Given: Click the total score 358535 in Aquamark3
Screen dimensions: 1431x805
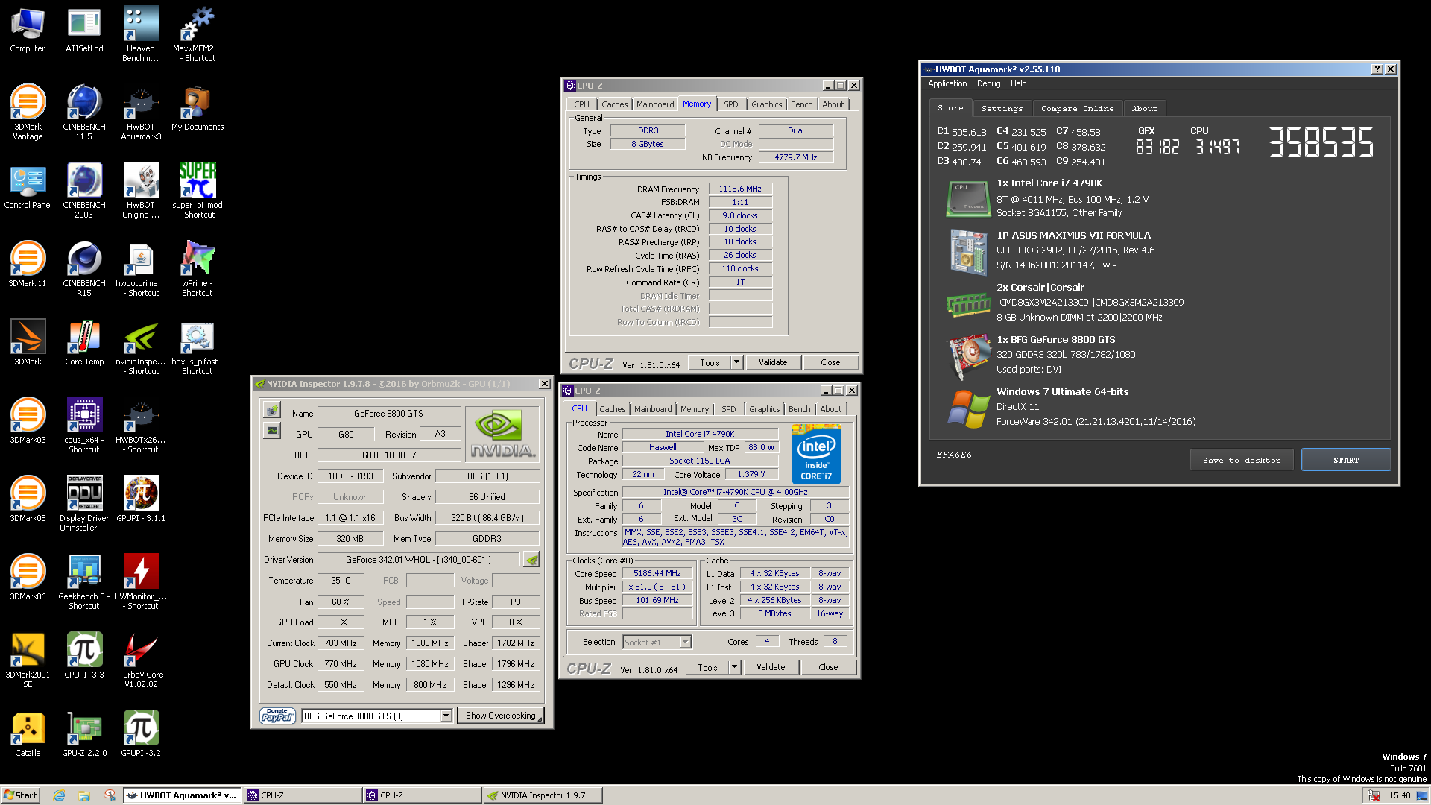Looking at the screenshot, I should tap(1321, 142).
